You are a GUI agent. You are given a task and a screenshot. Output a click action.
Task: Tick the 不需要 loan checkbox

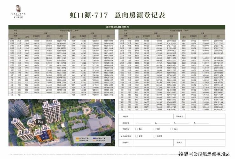coord(154,136)
